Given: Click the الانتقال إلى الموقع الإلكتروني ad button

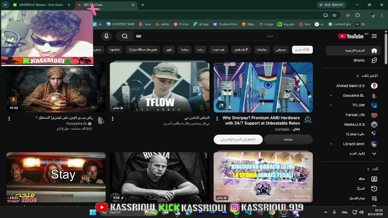Looking at the screenshot, I should tap(238, 139).
